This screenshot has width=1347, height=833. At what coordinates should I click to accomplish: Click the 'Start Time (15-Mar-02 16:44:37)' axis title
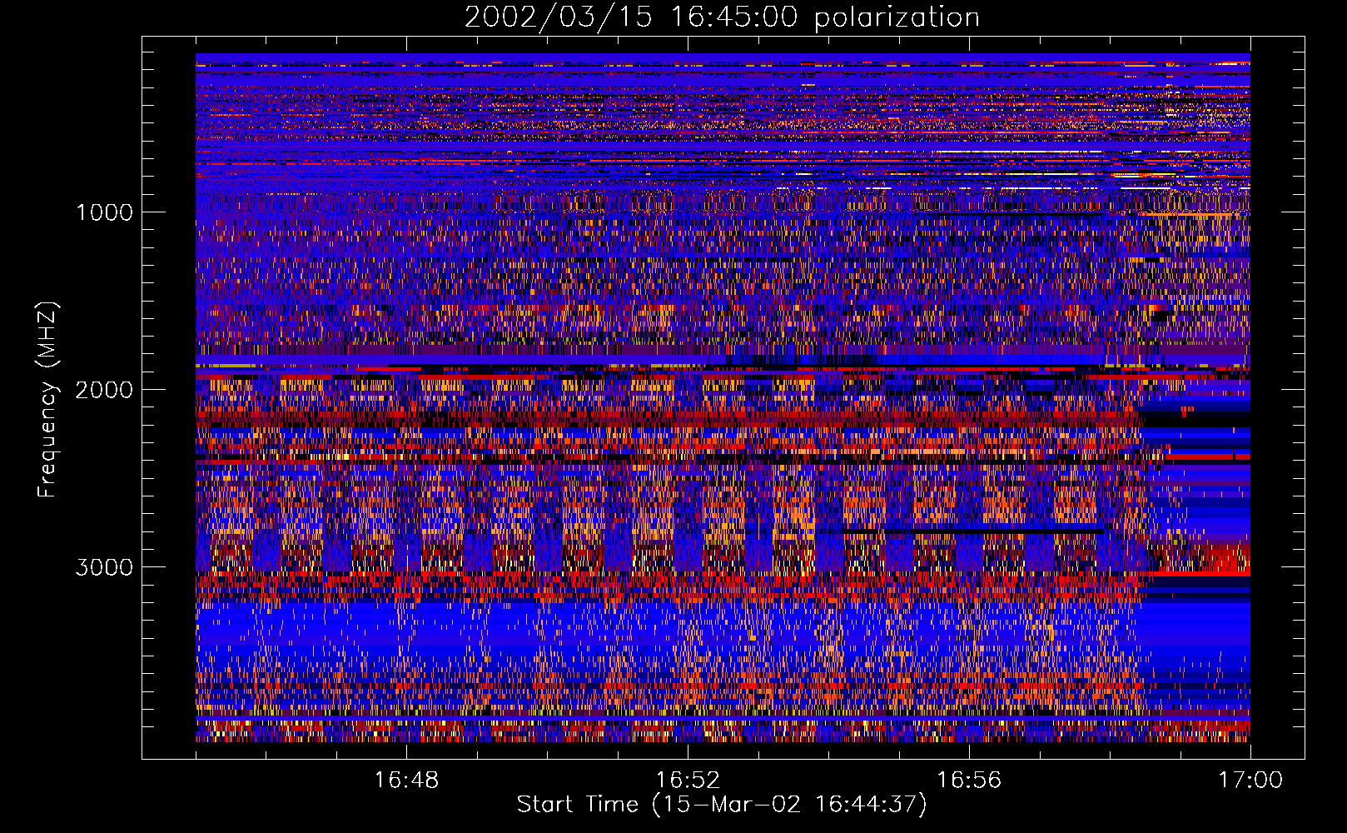722,805
